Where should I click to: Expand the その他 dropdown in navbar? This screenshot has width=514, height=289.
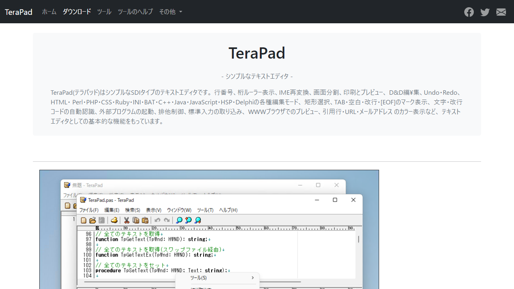tap(171, 12)
